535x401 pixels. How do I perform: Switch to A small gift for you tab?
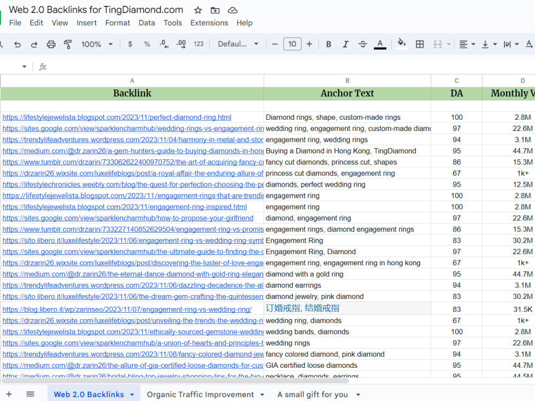tap(312, 395)
